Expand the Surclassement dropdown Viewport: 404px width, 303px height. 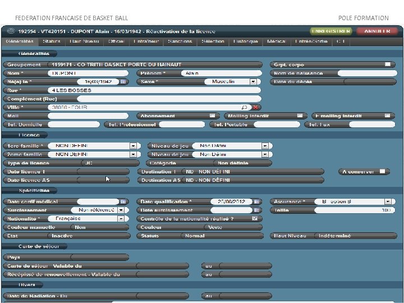(121, 210)
